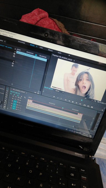Toggle the V1 source patch button

[15, 101]
